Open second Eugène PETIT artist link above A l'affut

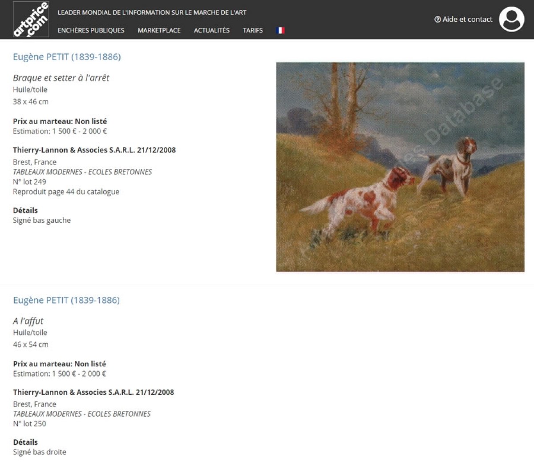66,300
